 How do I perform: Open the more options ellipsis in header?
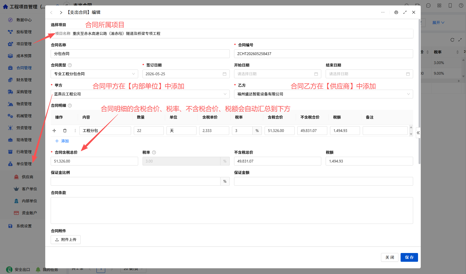click(x=383, y=12)
